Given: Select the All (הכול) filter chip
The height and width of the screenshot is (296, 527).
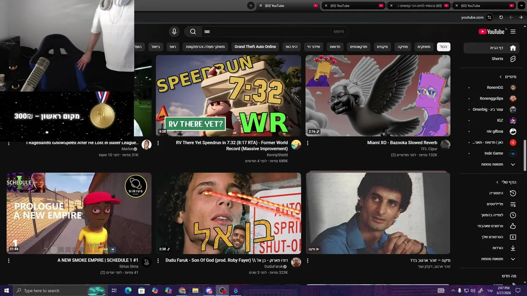Looking at the screenshot, I should click(443, 47).
